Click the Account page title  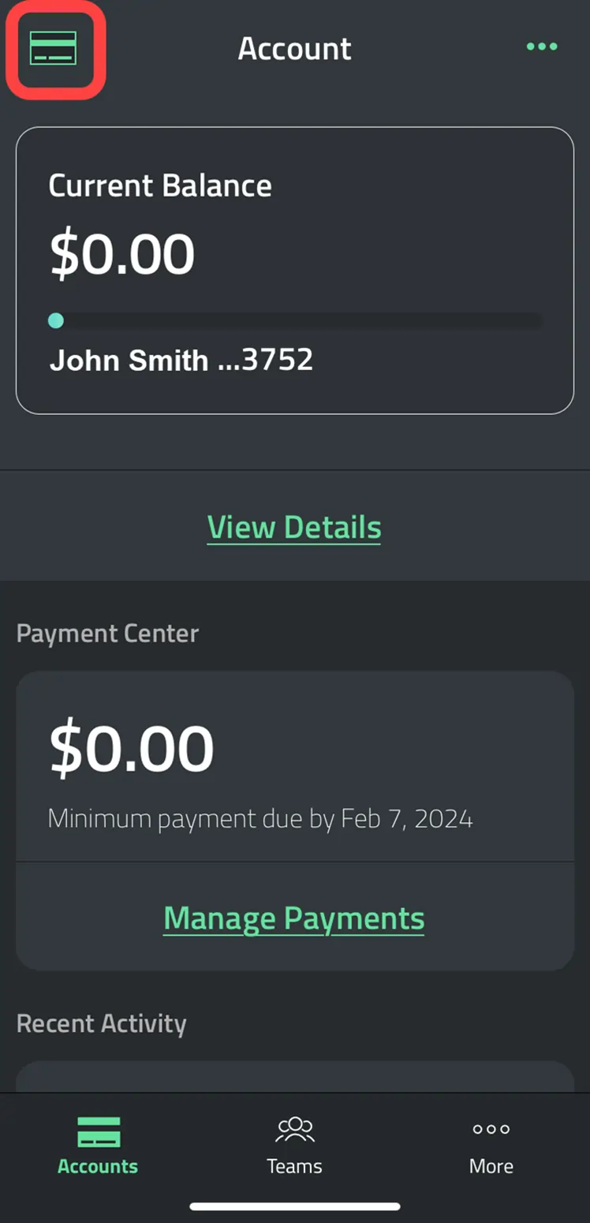(295, 49)
